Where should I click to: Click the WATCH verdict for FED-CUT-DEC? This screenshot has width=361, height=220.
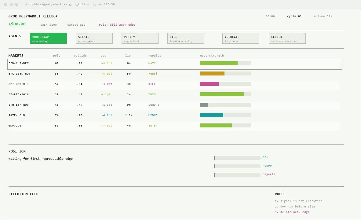(153, 63)
